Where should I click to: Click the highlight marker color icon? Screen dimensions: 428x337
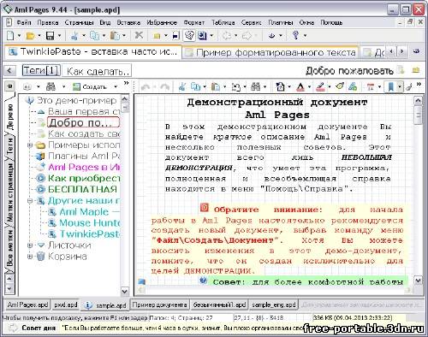[x=321, y=86]
